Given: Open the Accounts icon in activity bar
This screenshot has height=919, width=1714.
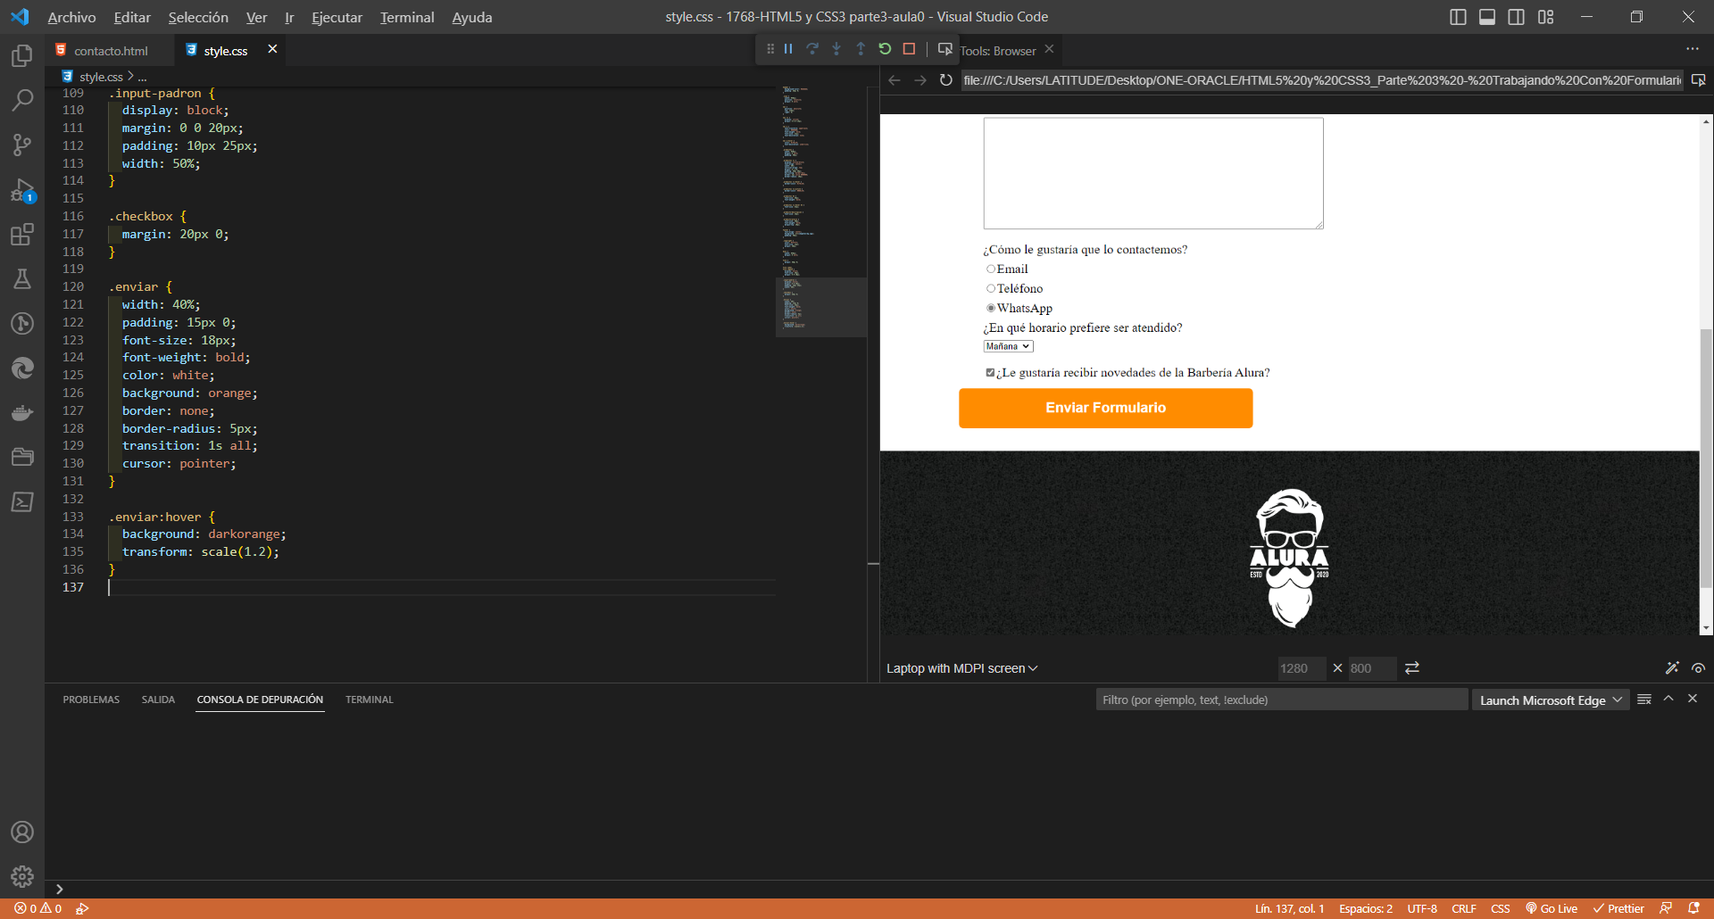Looking at the screenshot, I should (22, 832).
